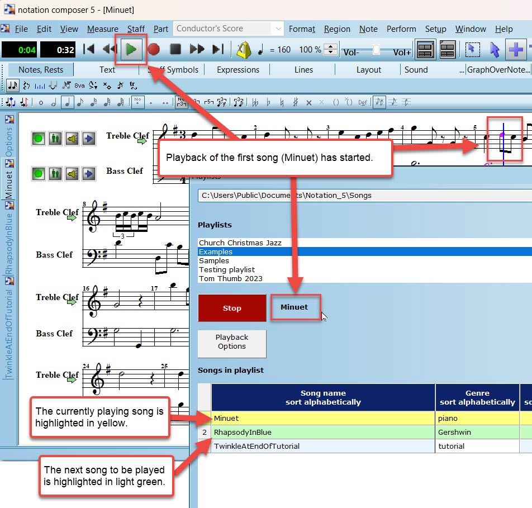
Task: Select the blue arrow pointer tool
Action: pyautogui.click(x=494, y=50)
